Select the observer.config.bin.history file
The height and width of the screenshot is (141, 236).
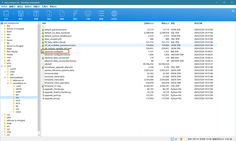click(57, 55)
